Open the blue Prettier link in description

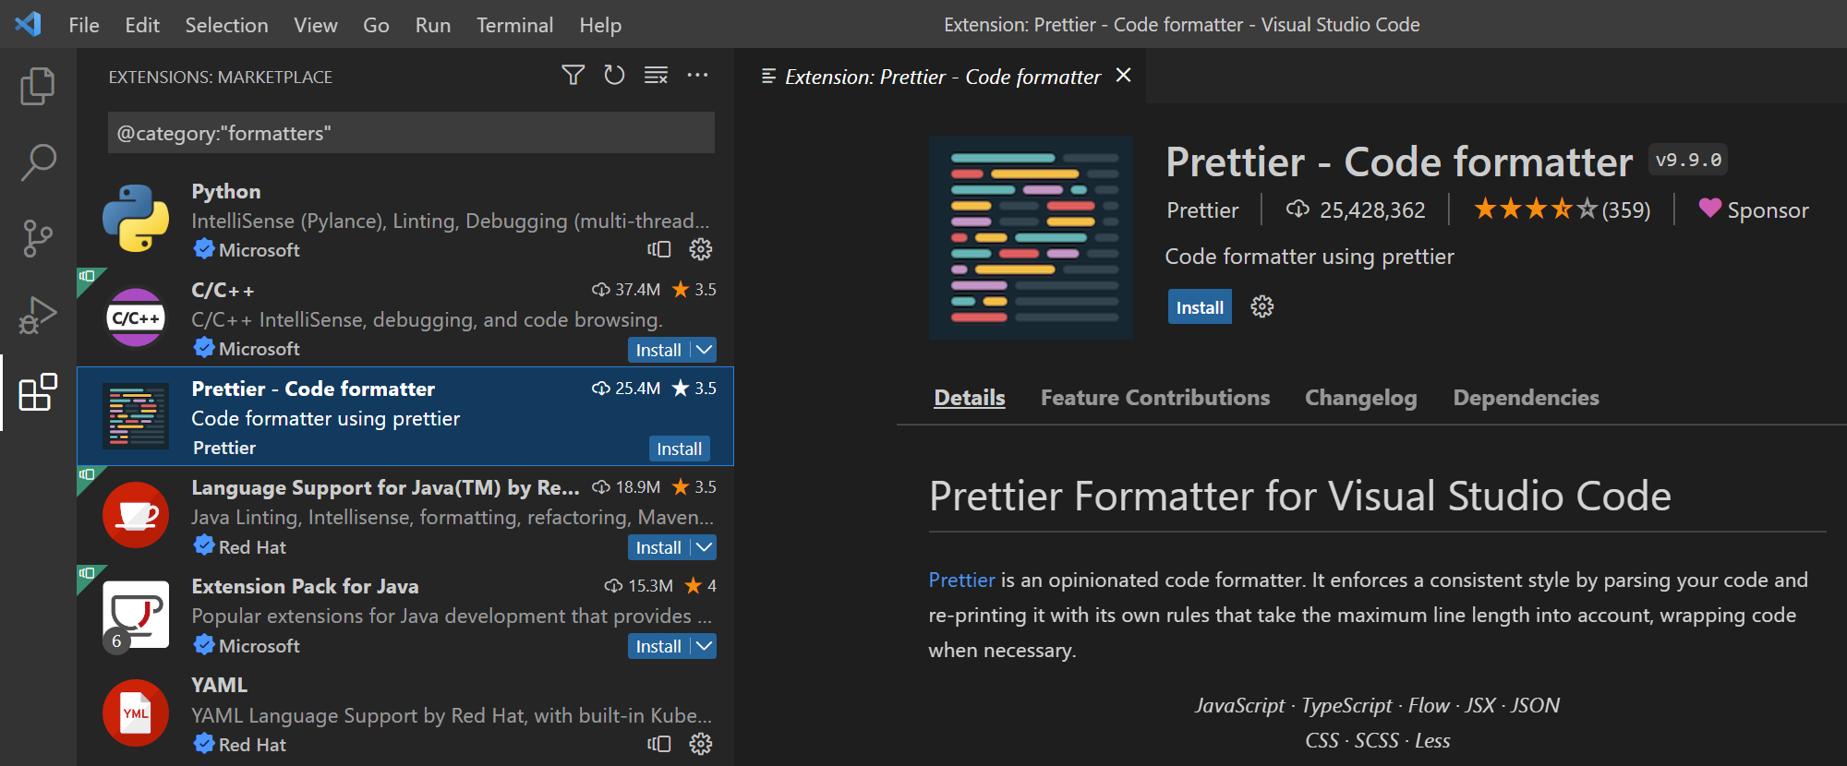tap(961, 580)
